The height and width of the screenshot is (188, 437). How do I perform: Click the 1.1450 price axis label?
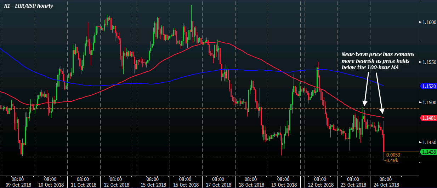click(x=429, y=142)
